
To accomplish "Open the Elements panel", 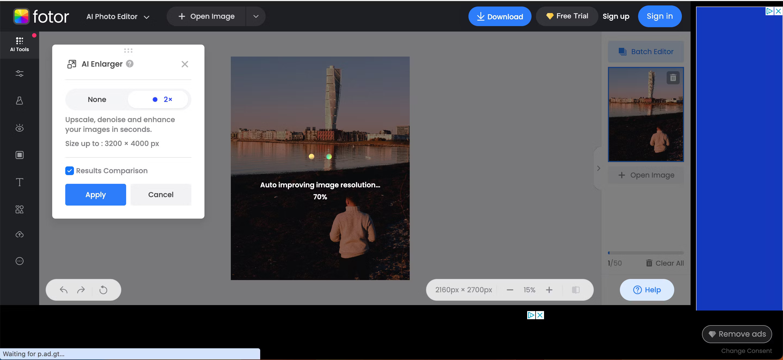I will [20, 209].
